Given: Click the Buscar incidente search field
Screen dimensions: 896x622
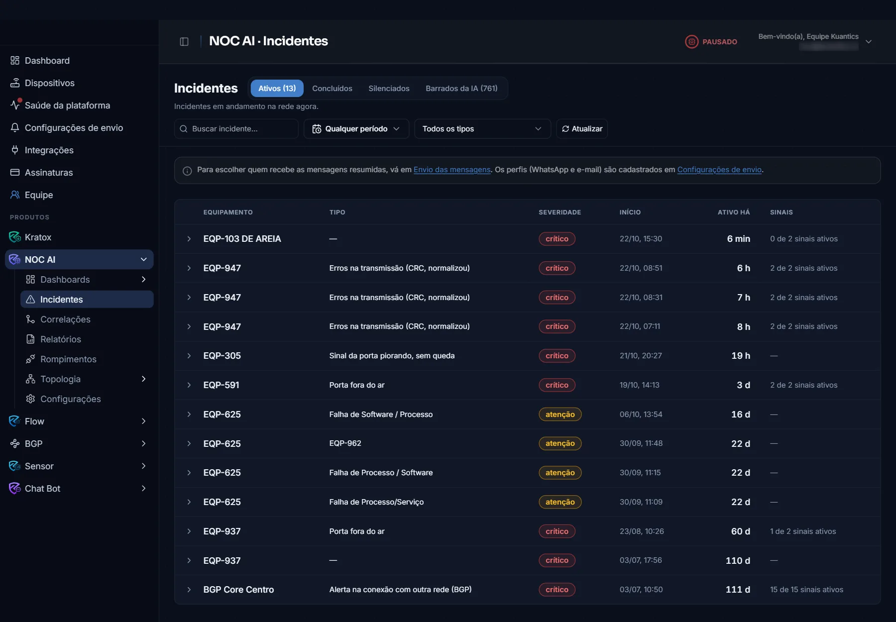Looking at the screenshot, I should pyautogui.click(x=236, y=129).
